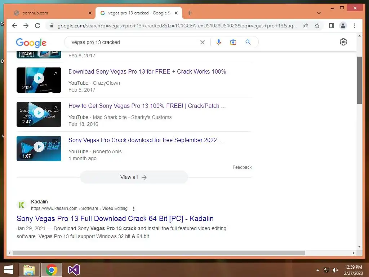The height and width of the screenshot is (277, 369).
Task: Click the forward navigation arrow
Action: tap(26, 26)
